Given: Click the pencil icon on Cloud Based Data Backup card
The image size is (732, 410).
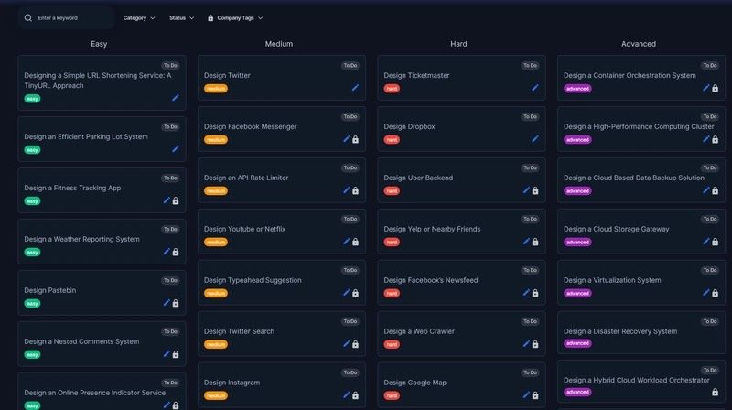Looking at the screenshot, I should (705, 189).
